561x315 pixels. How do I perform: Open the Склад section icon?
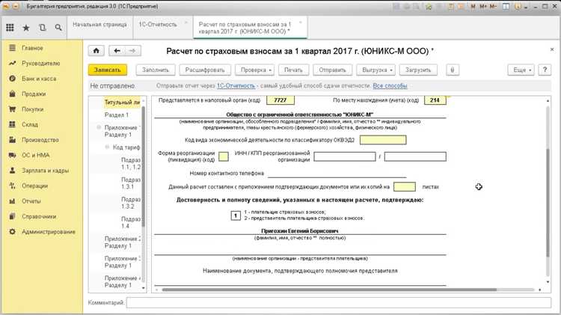tap(12, 124)
